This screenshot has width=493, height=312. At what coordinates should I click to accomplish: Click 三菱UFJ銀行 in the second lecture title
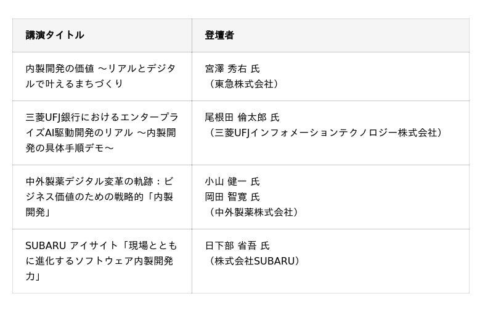(x=54, y=117)
